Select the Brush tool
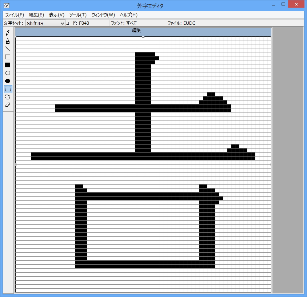Image resolution: width=307 pixels, height=297 pixels. pyautogui.click(x=8, y=41)
